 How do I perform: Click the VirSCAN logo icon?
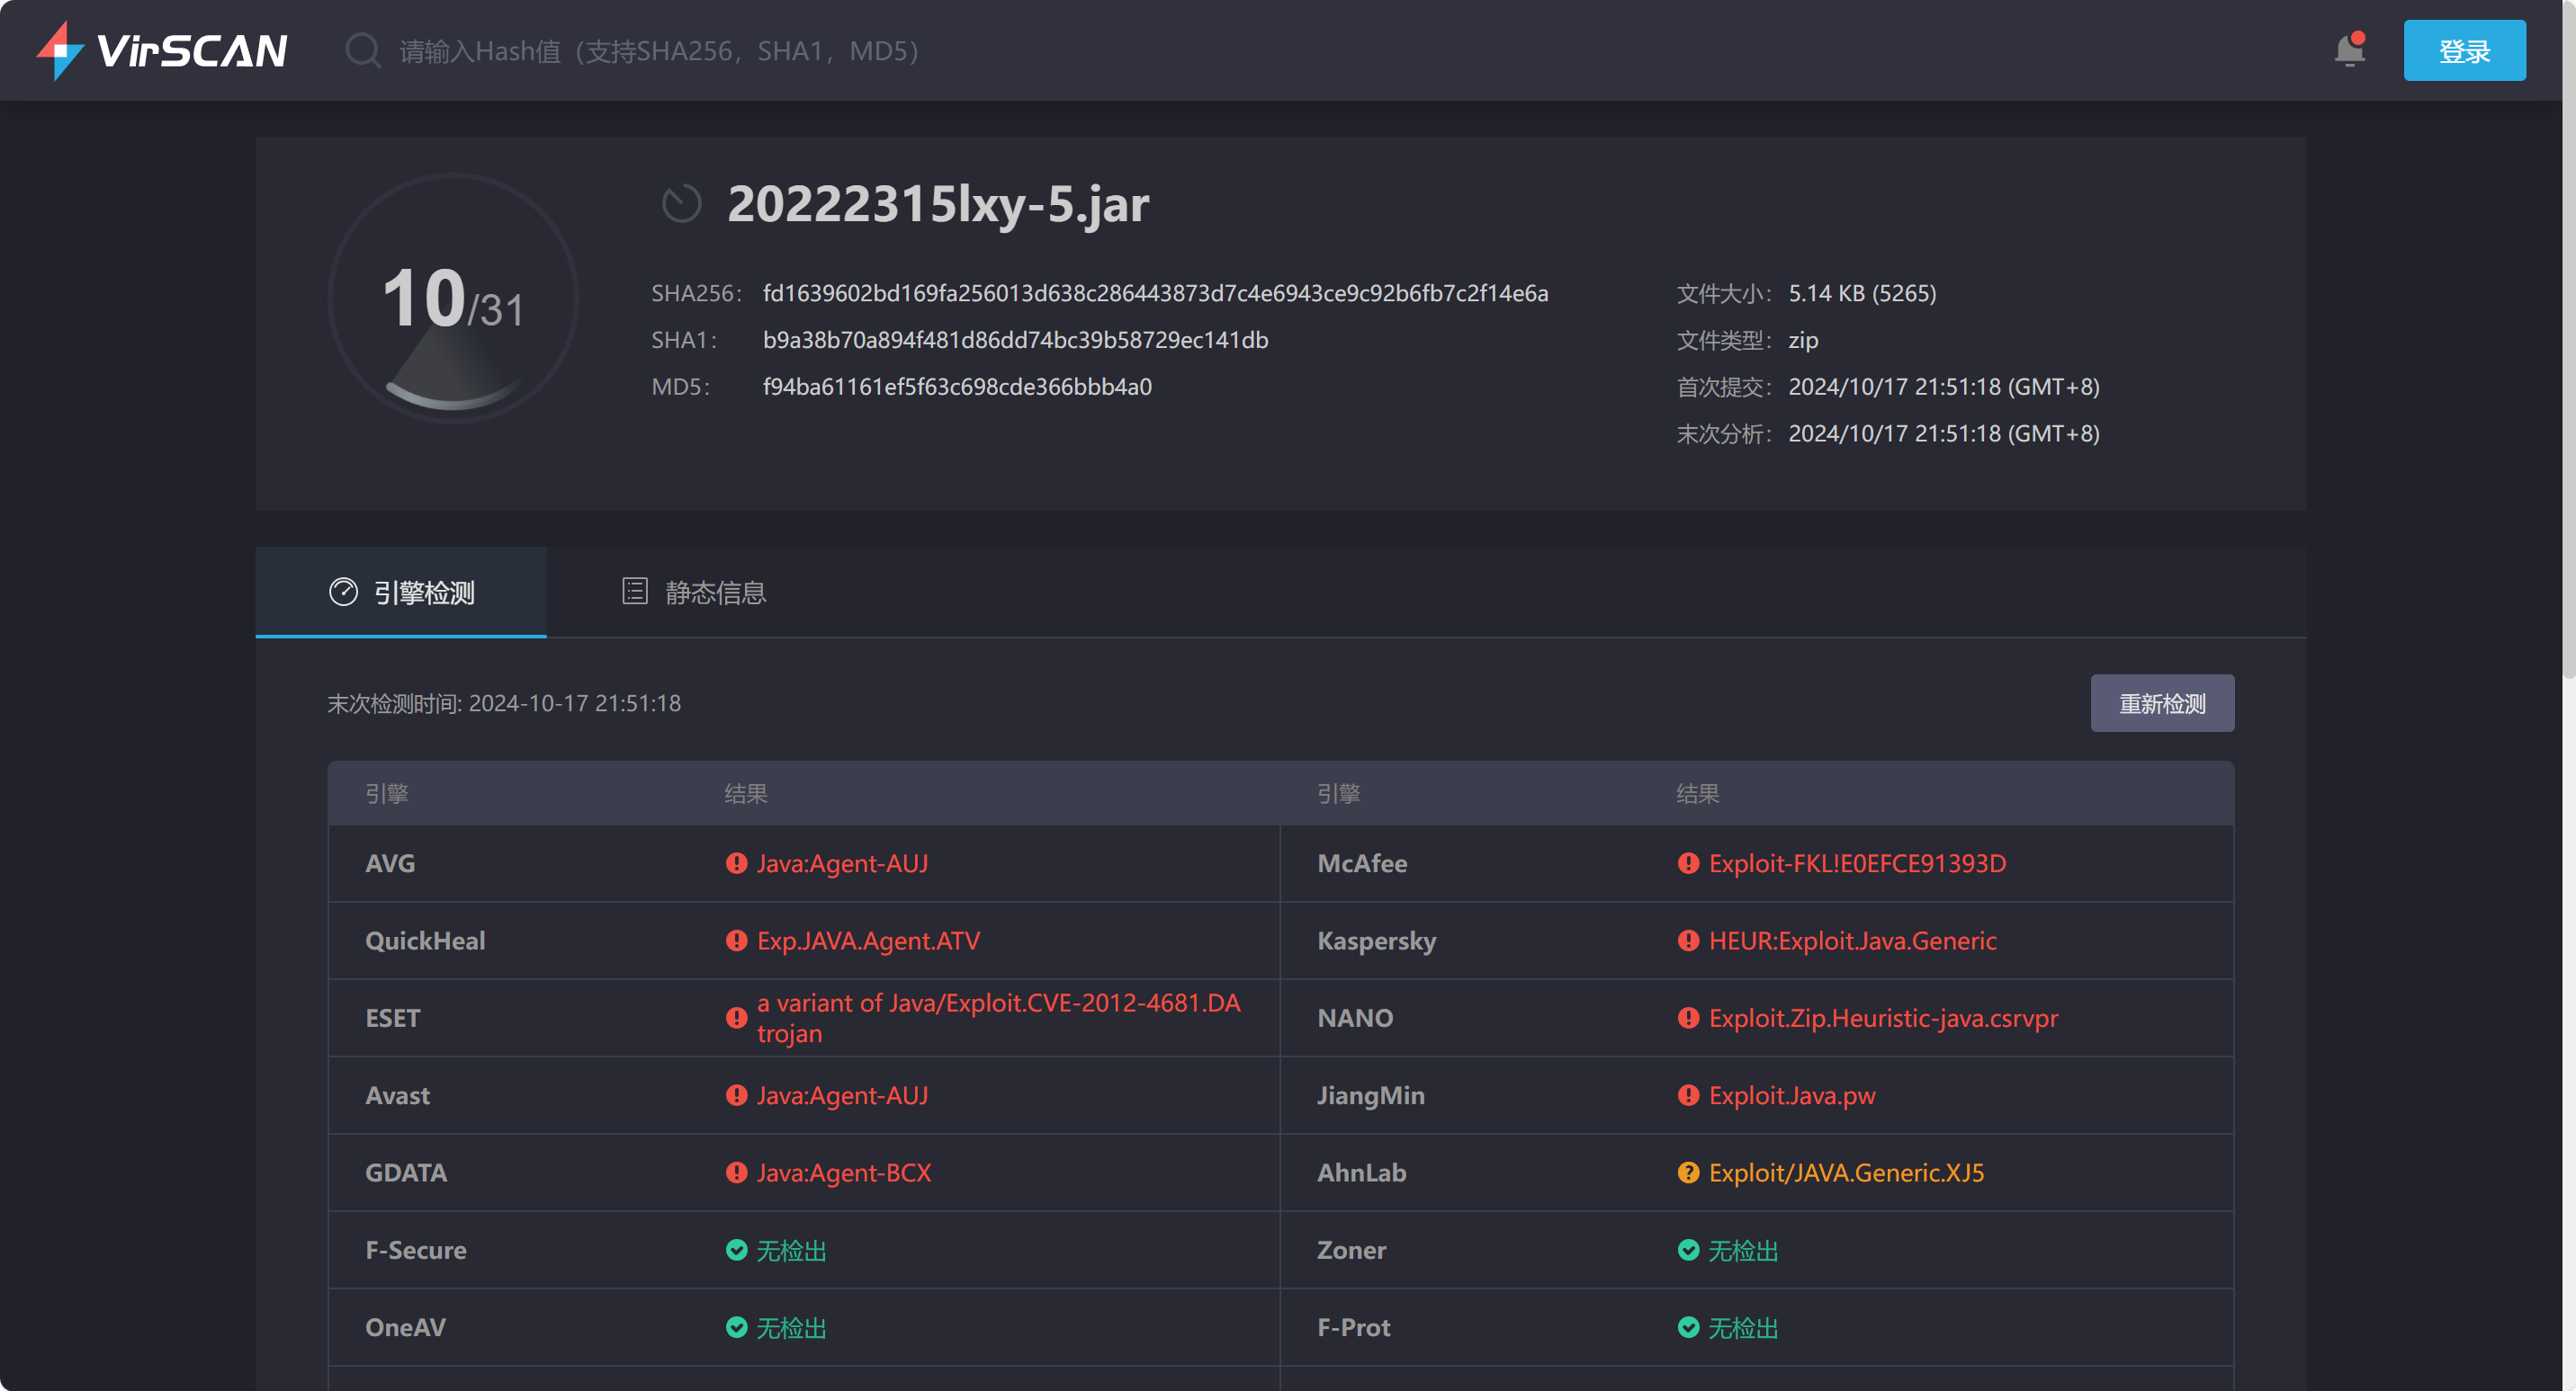[60, 50]
